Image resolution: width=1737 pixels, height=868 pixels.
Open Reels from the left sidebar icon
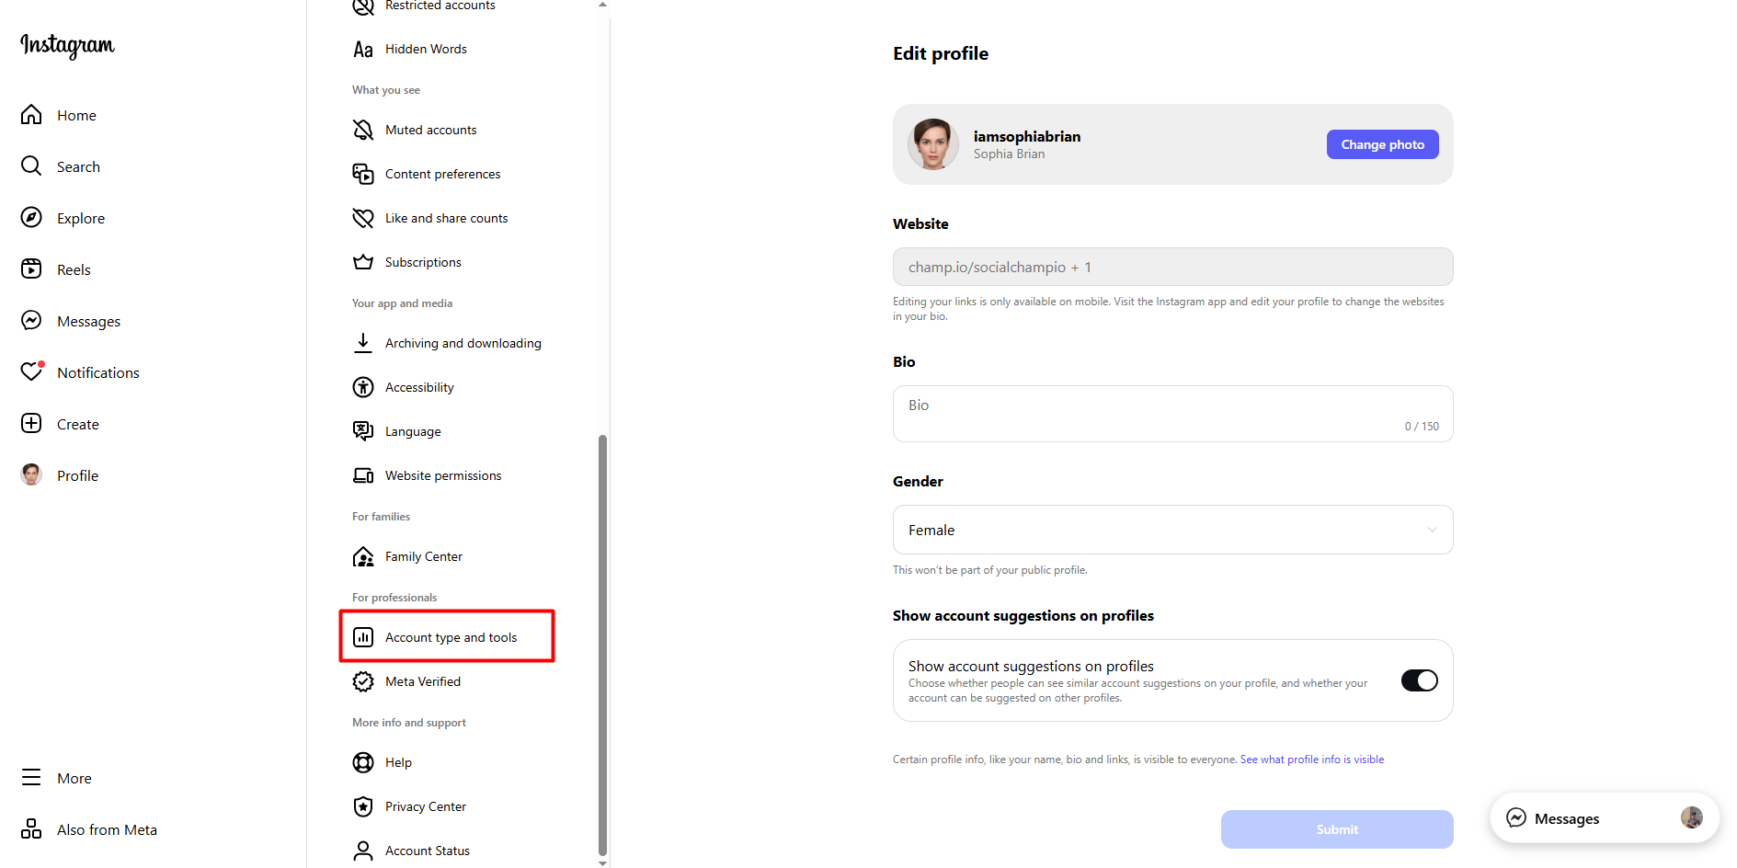(x=31, y=269)
